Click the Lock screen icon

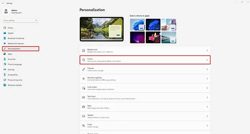84,88
